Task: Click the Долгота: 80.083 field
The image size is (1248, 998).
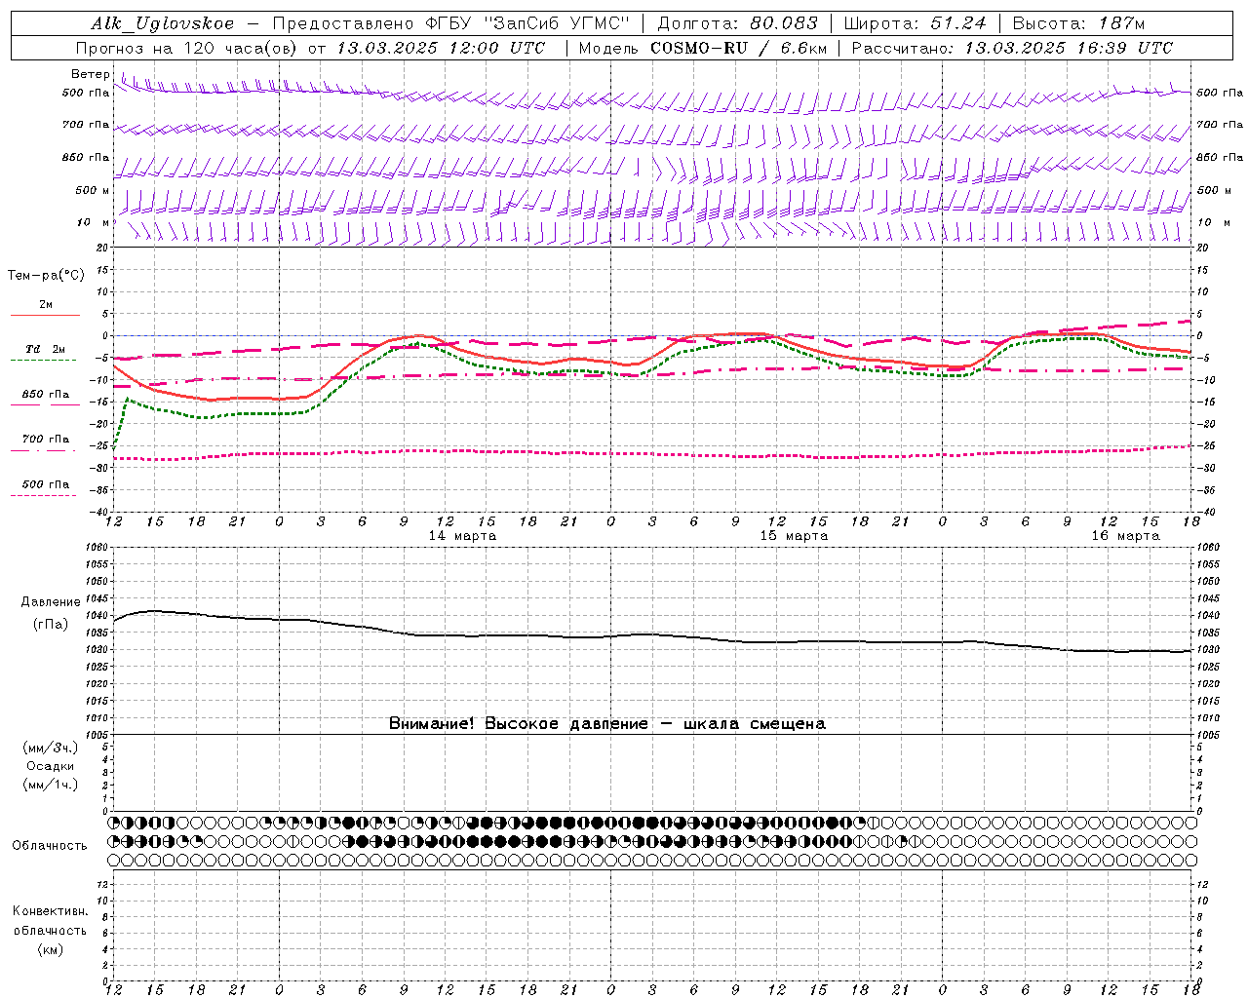Action: [x=738, y=23]
